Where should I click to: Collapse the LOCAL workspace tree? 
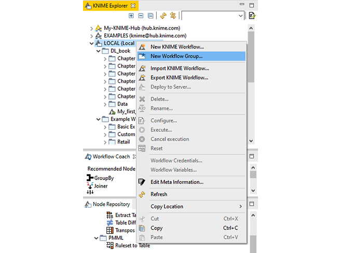(91, 44)
